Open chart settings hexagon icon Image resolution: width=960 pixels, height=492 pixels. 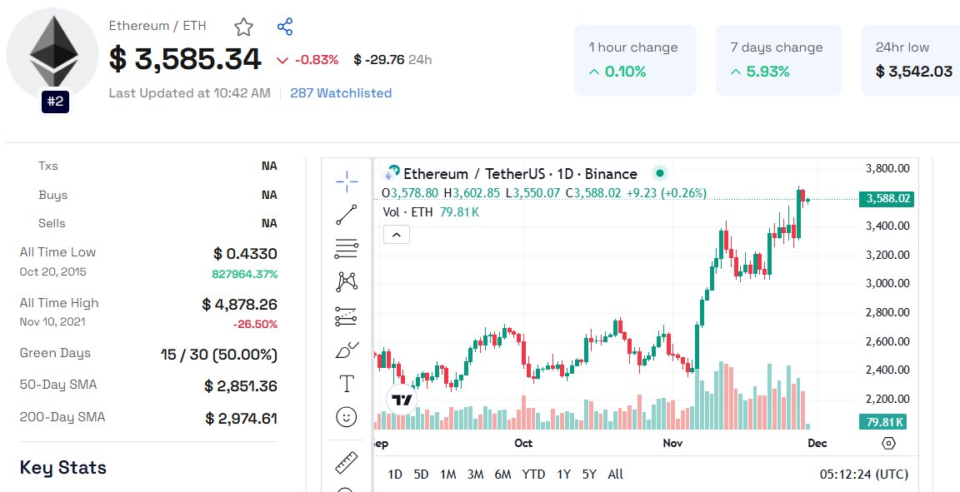[x=889, y=444]
